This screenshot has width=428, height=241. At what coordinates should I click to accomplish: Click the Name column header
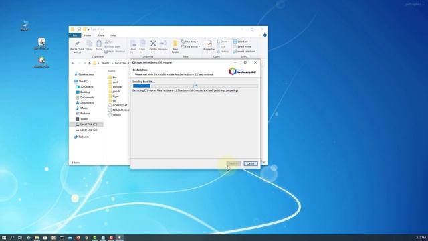112,71
